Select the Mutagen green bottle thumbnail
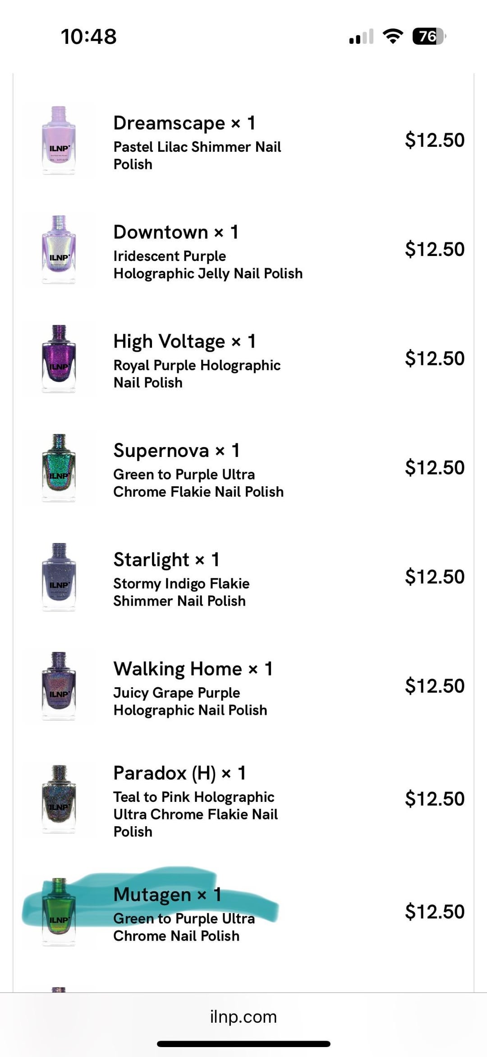Viewport: 487px width, 1057px height. tap(59, 912)
